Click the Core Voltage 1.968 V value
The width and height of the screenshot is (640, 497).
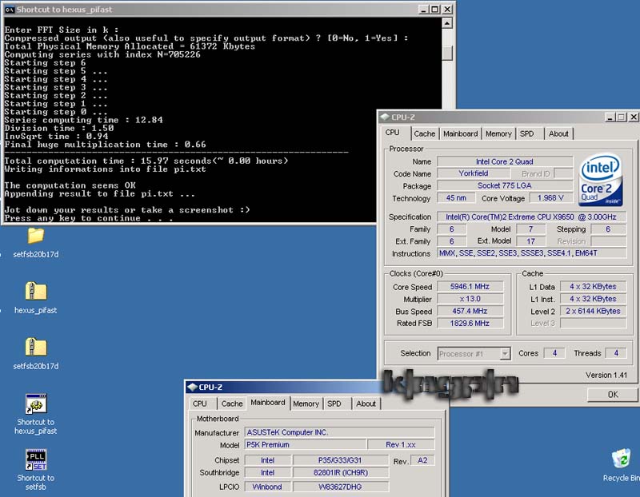coord(550,197)
